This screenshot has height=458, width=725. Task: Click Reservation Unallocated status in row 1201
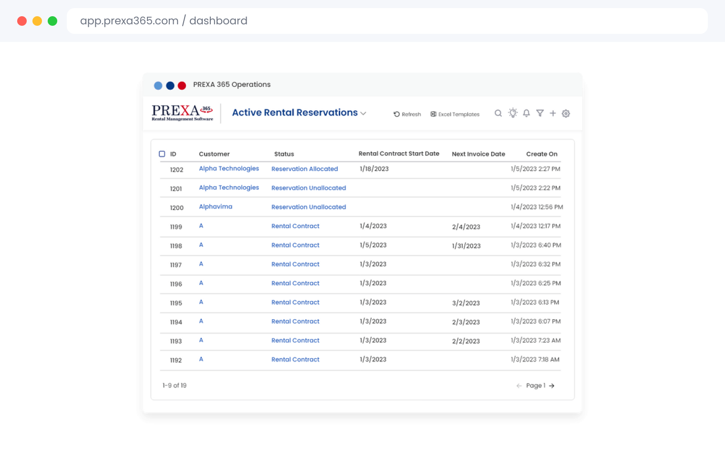coord(309,188)
